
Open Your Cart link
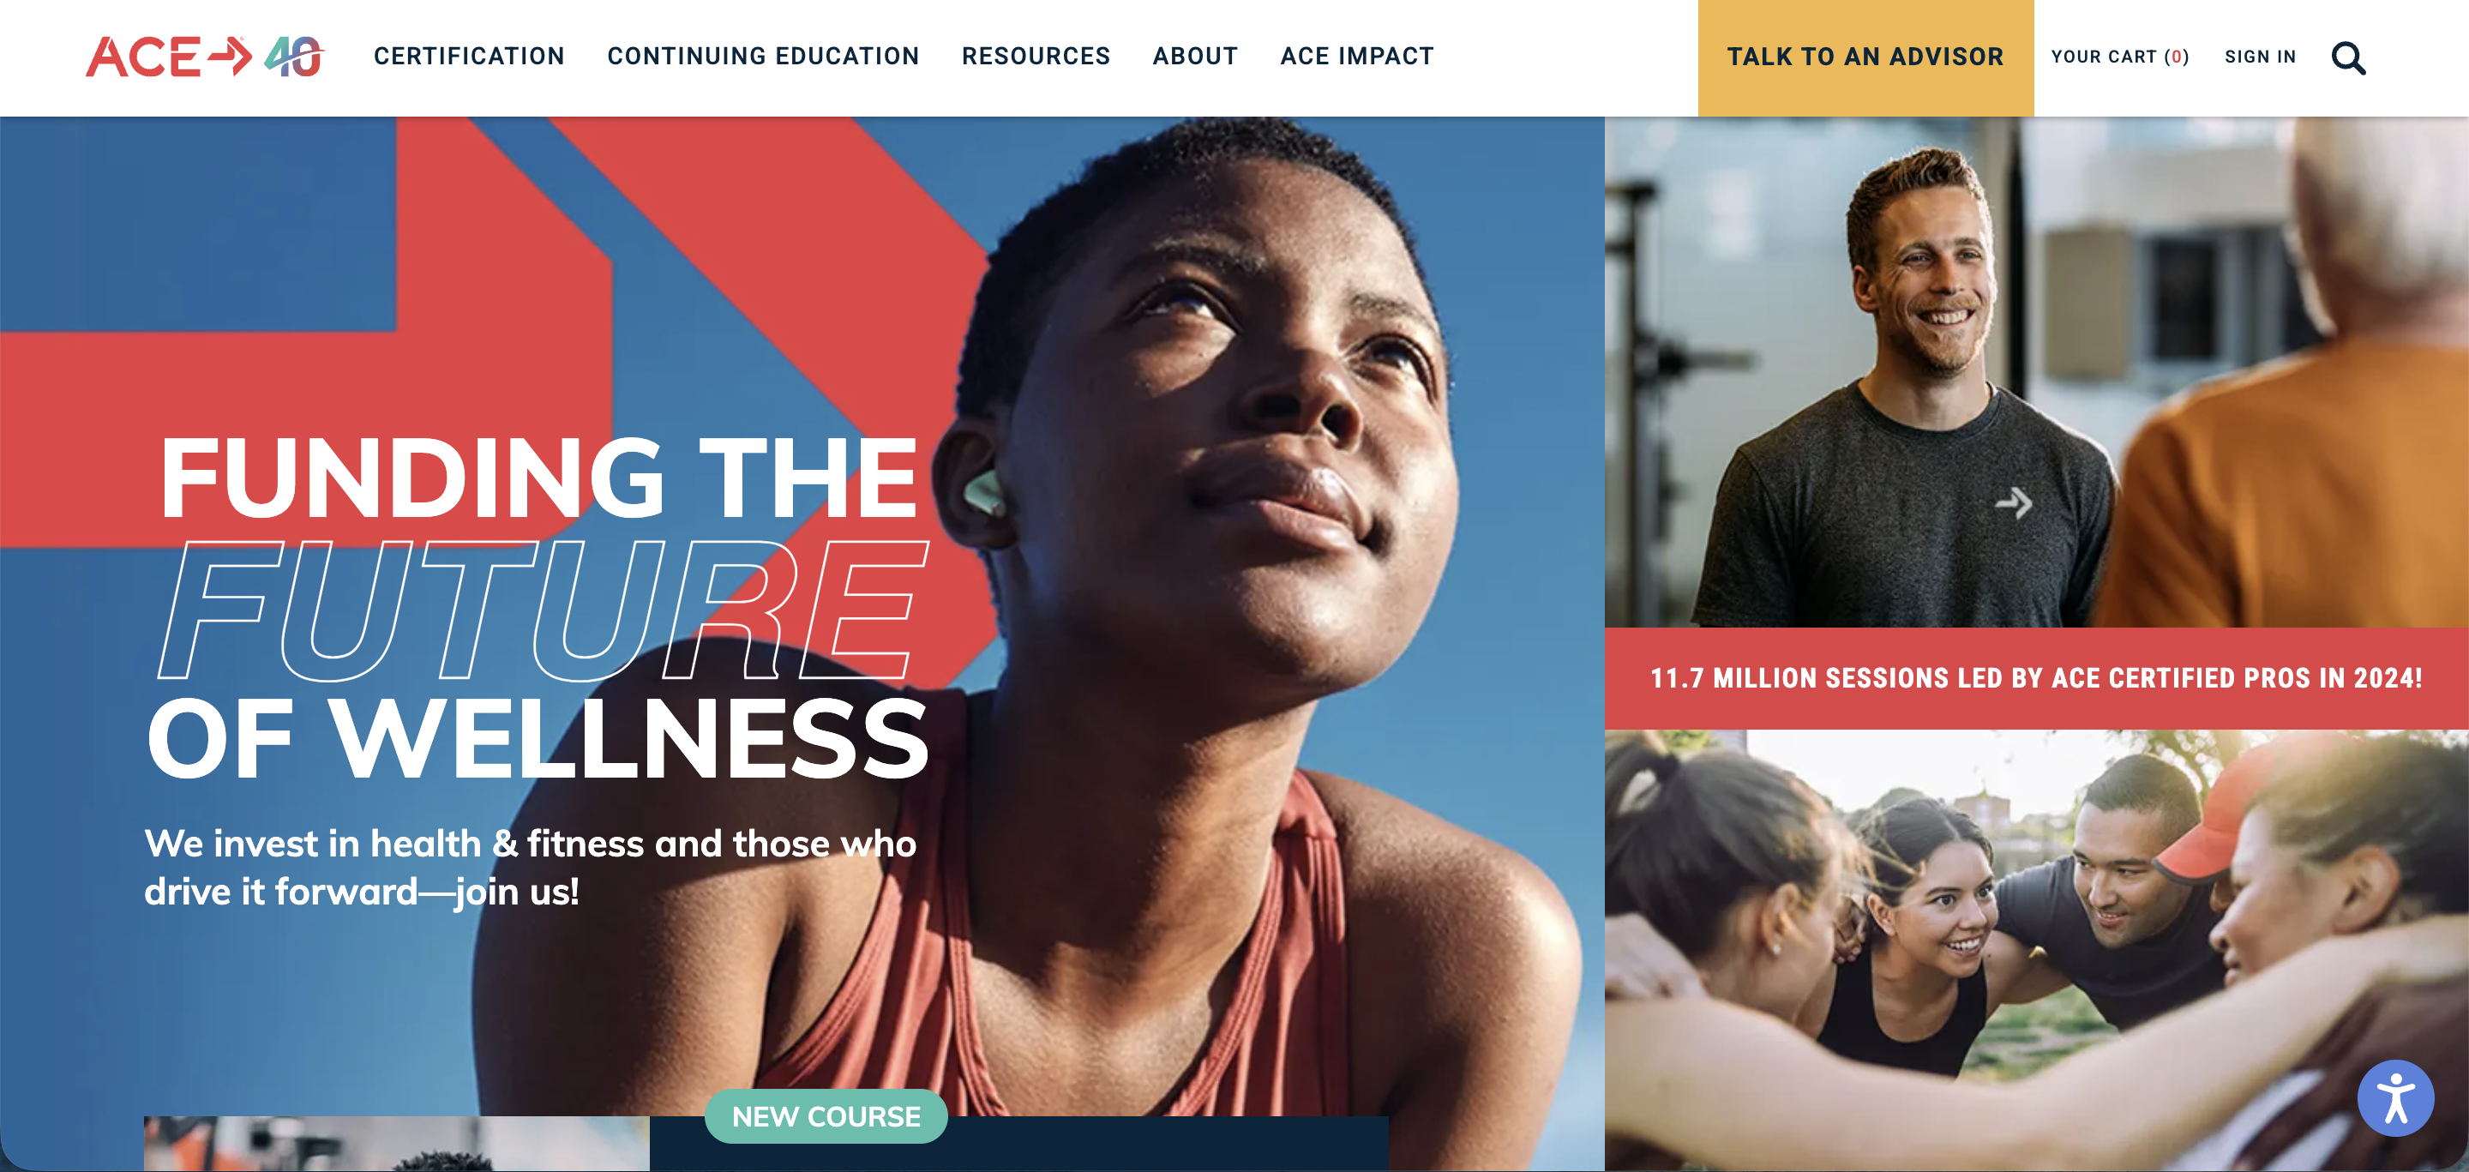[2120, 57]
